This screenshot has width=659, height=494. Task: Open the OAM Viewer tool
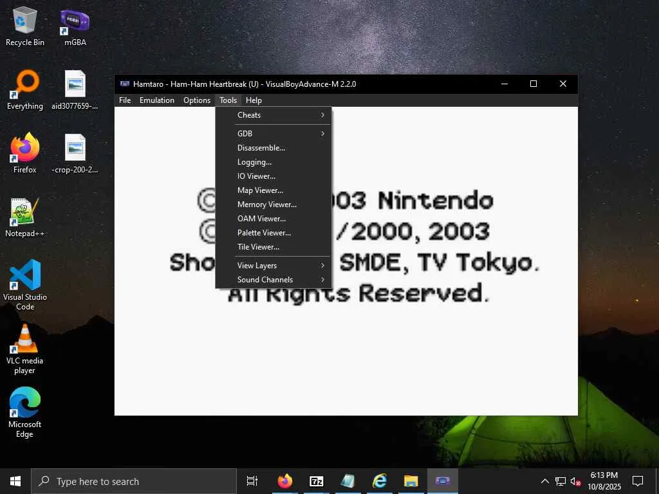tap(273, 219)
